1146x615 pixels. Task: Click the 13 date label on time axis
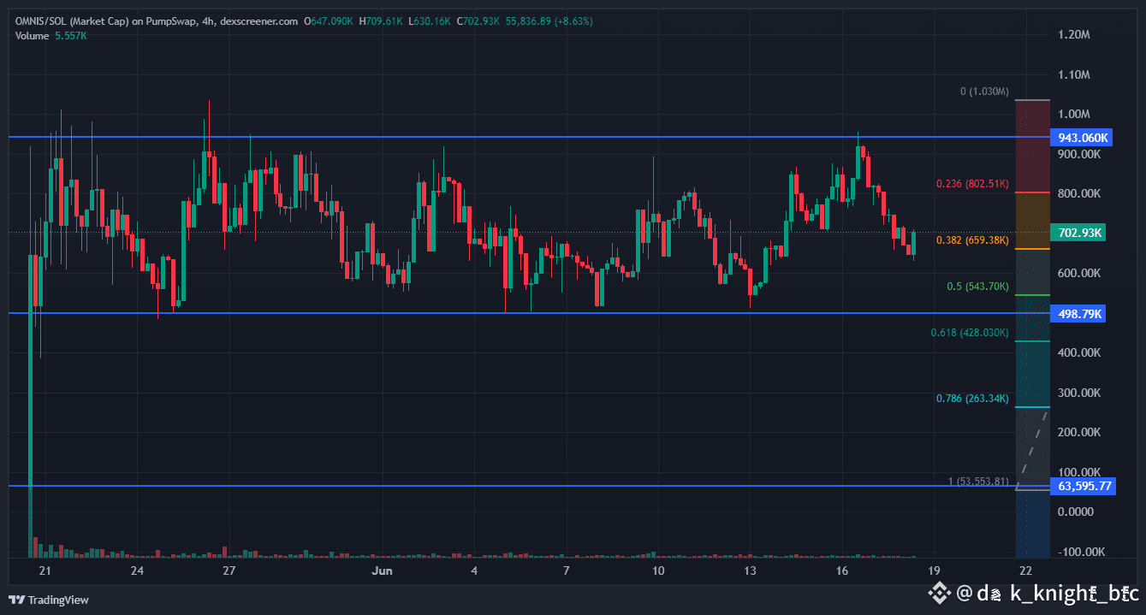750,571
